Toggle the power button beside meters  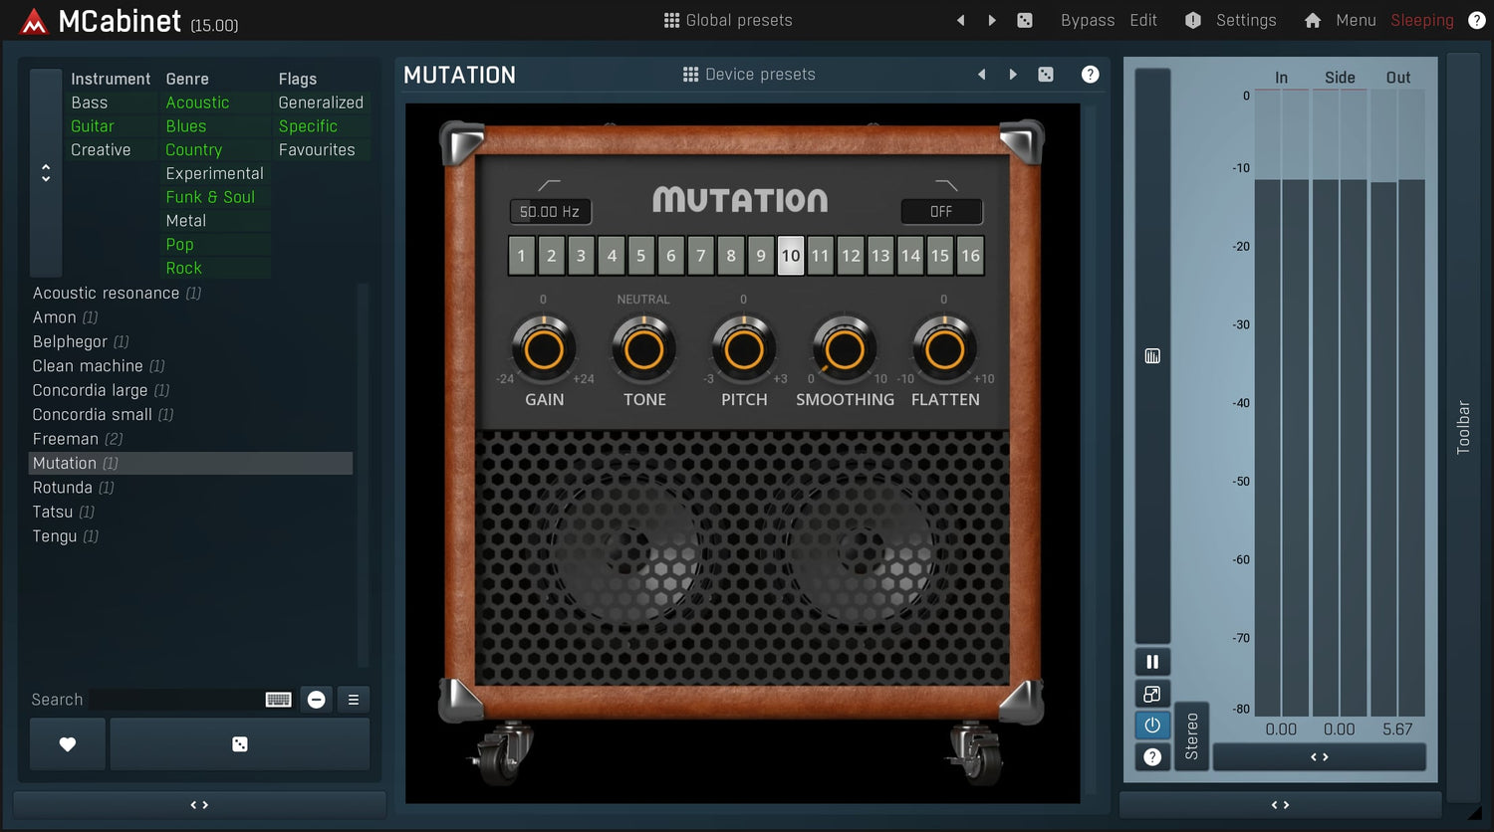click(x=1152, y=726)
